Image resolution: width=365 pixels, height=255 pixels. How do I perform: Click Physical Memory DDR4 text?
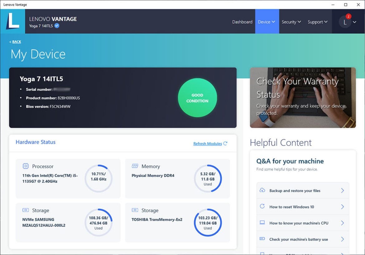pyautogui.click(x=153, y=176)
